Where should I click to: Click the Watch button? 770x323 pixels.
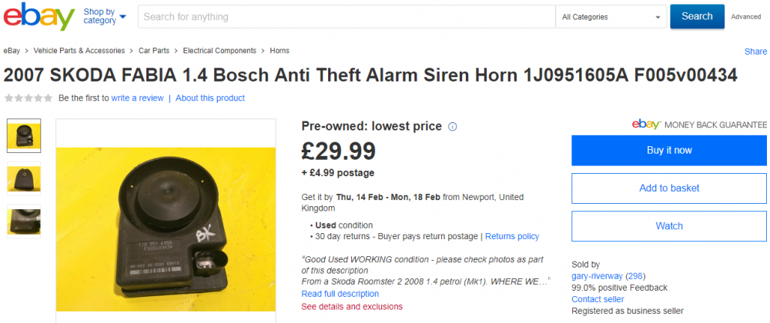[669, 226]
